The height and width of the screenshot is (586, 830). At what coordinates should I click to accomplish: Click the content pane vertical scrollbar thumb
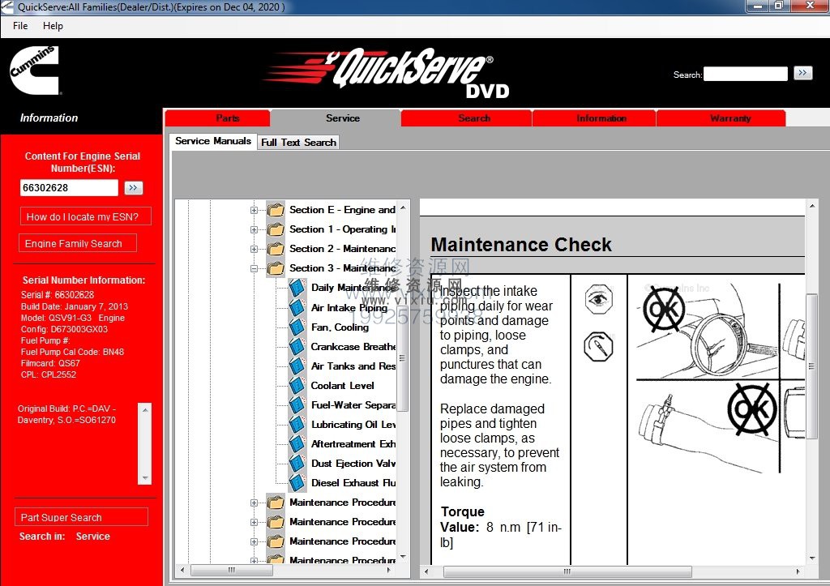[x=811, y=366]
